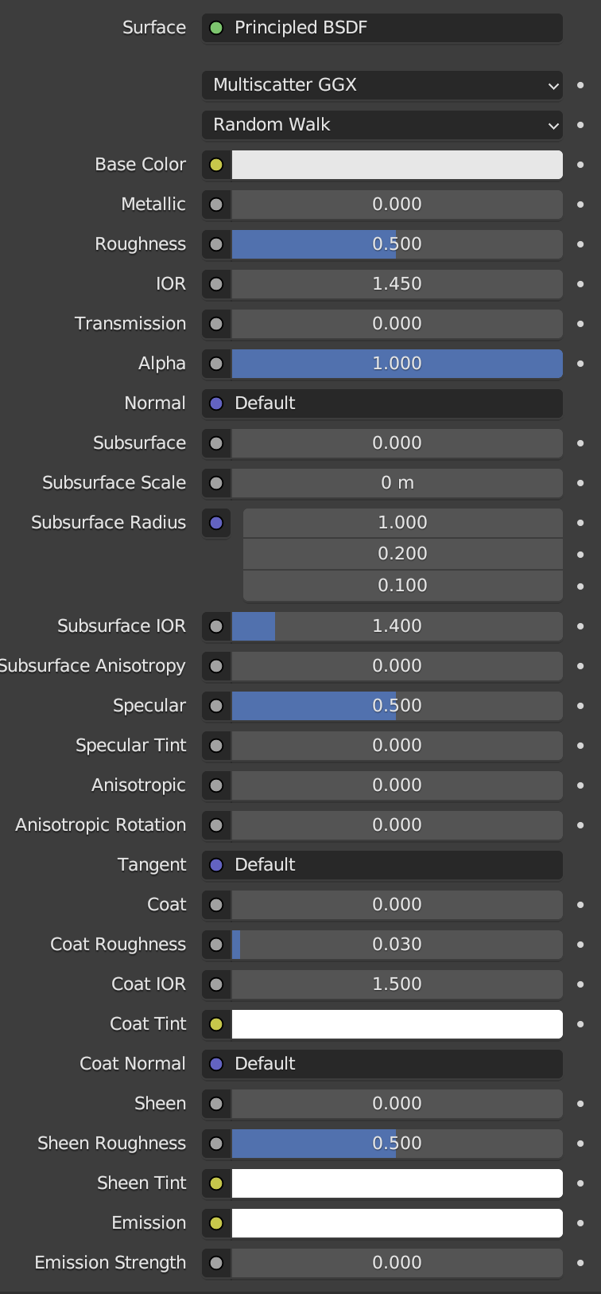601x1294 pixels.
Task: Click the Coat Normal Default link field
Action: (x=382, y=1064)
